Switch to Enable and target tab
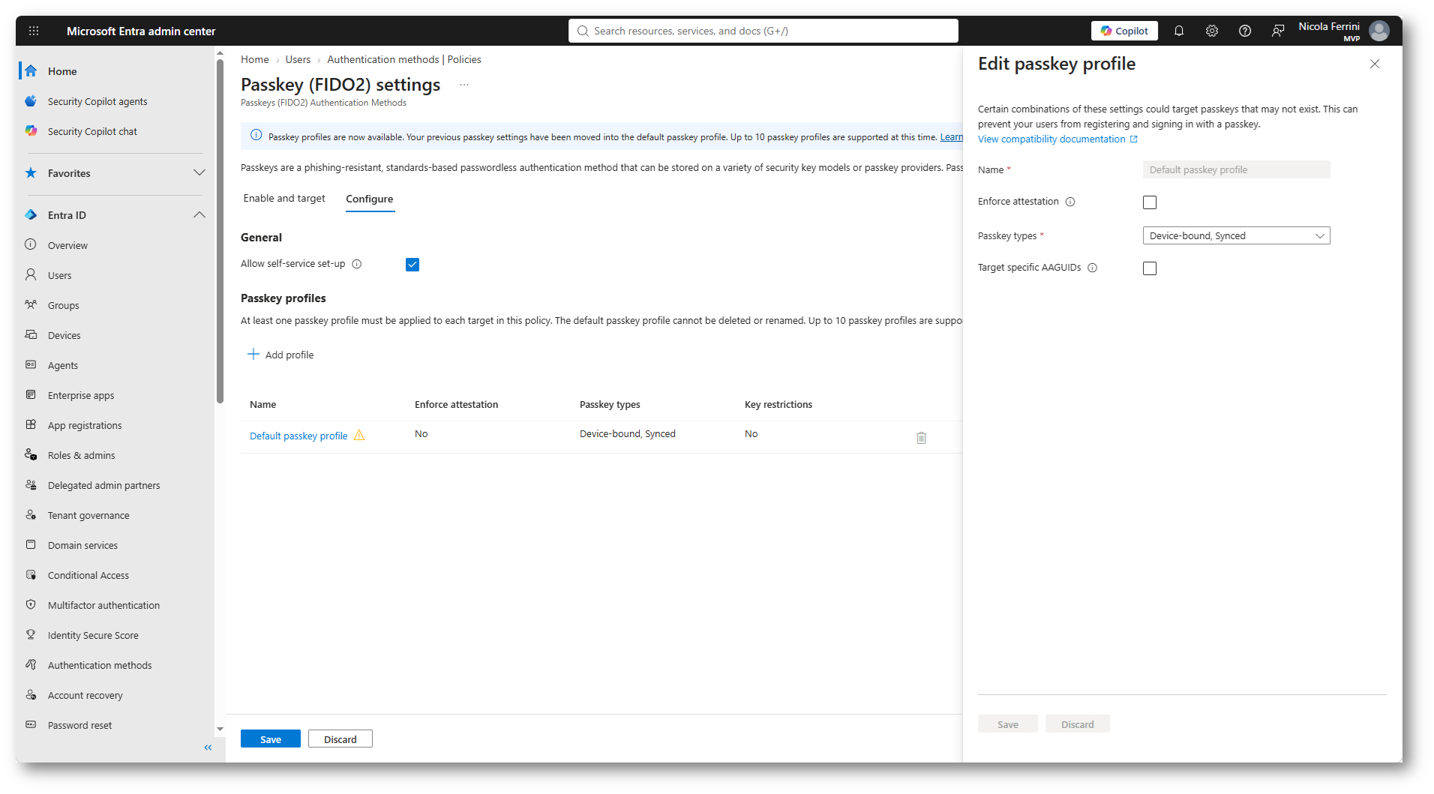 click(284, 199)
